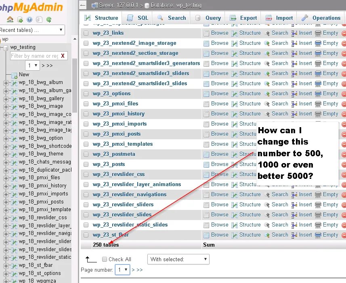
Task: Tick checkbox for wp_23_nextend2_smartslider3_sliders
Action: tap(86, 73)
